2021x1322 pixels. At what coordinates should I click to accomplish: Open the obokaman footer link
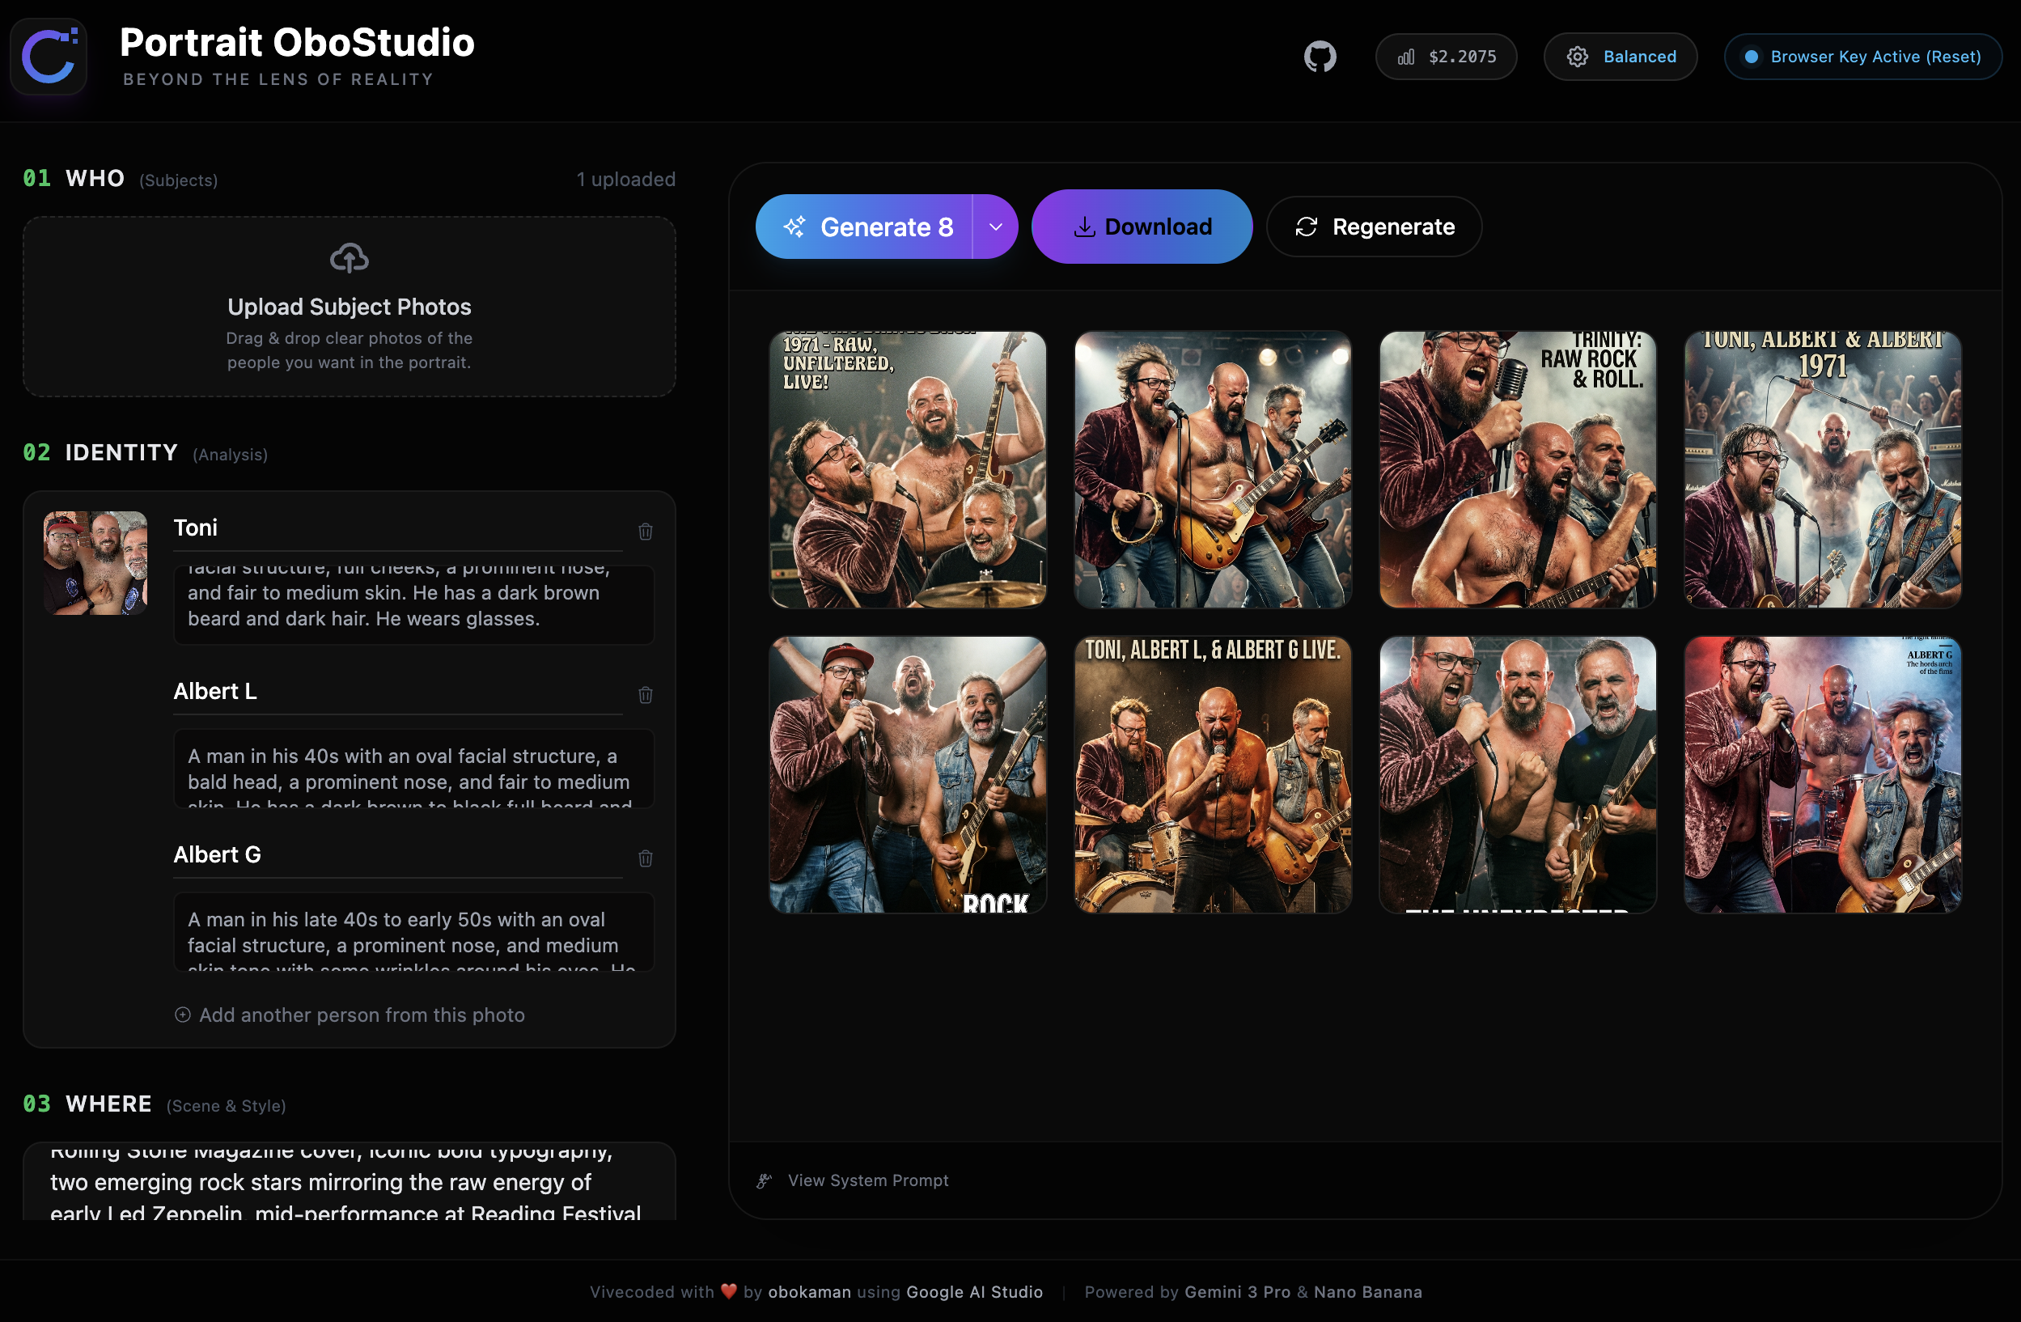[809, 1291]
